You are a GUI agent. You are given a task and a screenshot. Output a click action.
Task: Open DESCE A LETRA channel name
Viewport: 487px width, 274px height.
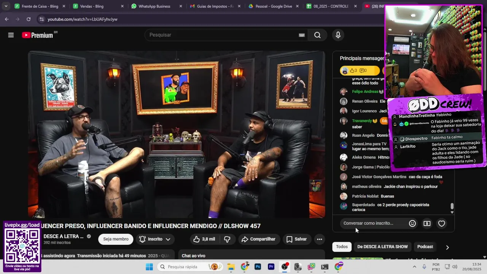64,236
